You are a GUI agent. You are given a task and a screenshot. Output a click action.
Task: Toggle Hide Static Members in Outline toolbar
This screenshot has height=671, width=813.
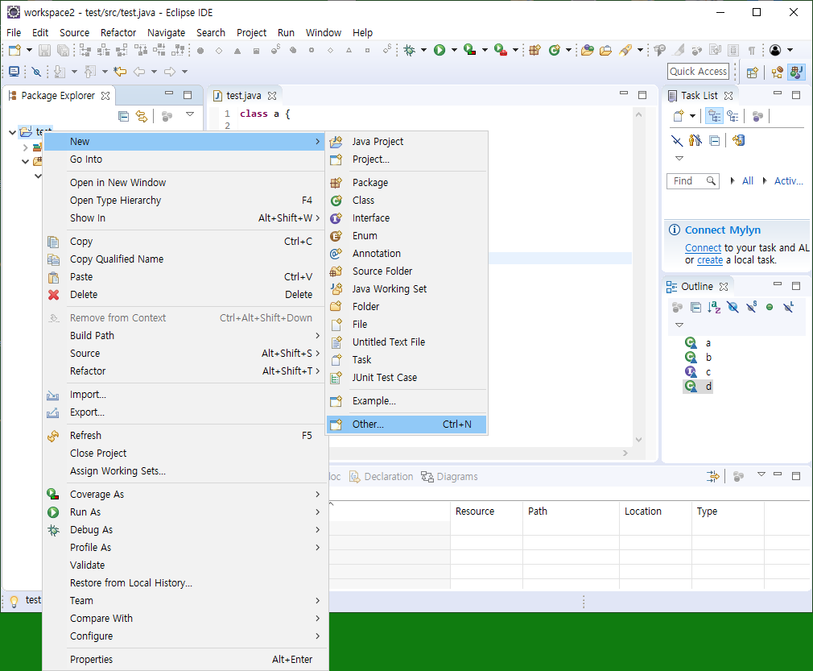coord(751,307)
